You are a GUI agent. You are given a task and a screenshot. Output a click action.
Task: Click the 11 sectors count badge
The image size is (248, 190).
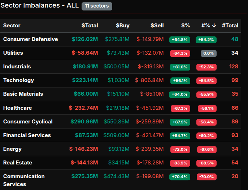click(97, 6)
